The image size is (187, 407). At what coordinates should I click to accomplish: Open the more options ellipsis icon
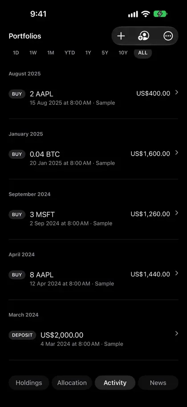[x=168, y=36]
